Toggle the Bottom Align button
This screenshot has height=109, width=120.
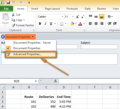(x=102, y=17)
